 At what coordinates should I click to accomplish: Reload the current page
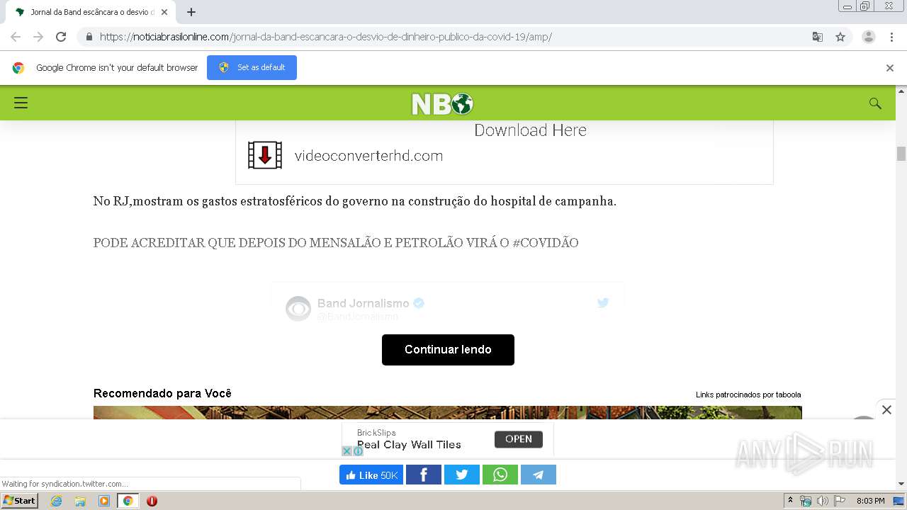point(61,37)
